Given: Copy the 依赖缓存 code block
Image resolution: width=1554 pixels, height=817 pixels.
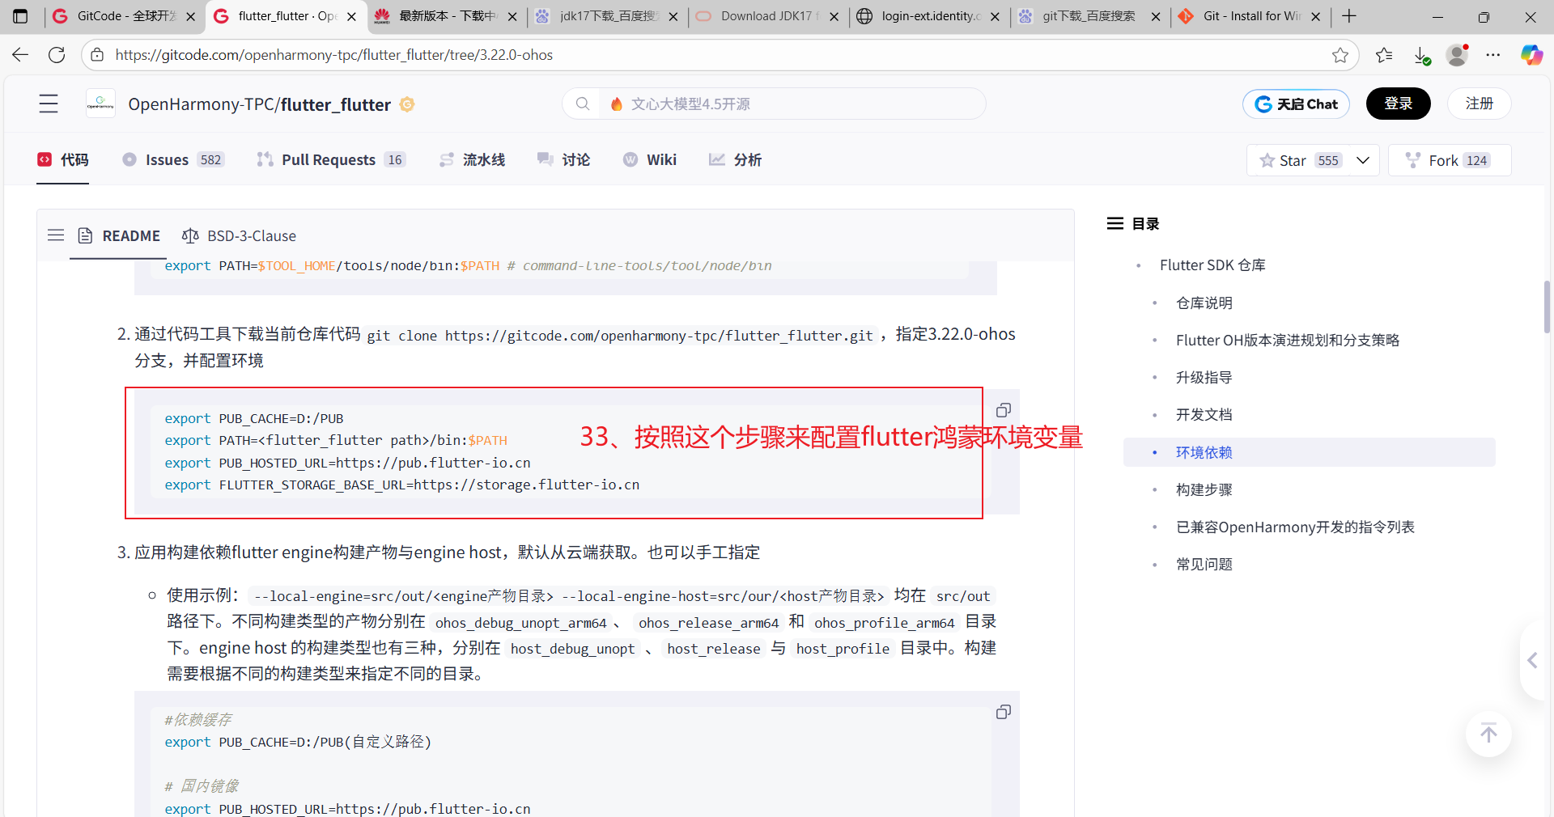Looking at the screenshot, I should point(1004,712).
